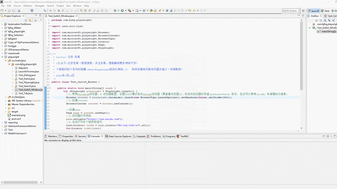
Task: Close the Test_Switch_Window.java editor tab
Action: (76, 16)
